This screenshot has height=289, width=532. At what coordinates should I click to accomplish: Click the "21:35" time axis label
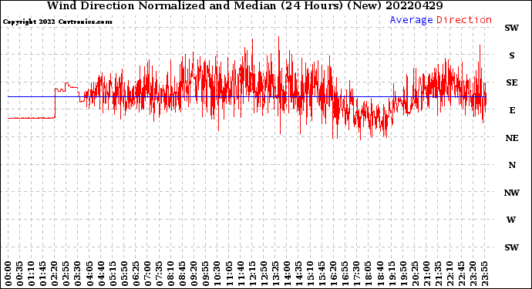(438, 274)
